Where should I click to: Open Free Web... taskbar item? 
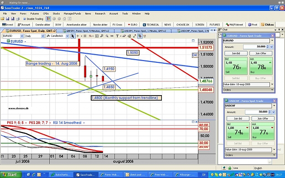[x=161, y=175]
